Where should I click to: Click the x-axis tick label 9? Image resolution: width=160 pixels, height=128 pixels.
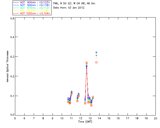pyautogui.click(x=52, y=118)
